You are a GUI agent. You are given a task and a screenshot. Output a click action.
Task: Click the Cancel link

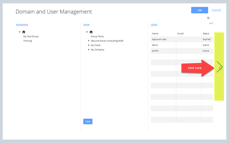click(x=216, y=10)
